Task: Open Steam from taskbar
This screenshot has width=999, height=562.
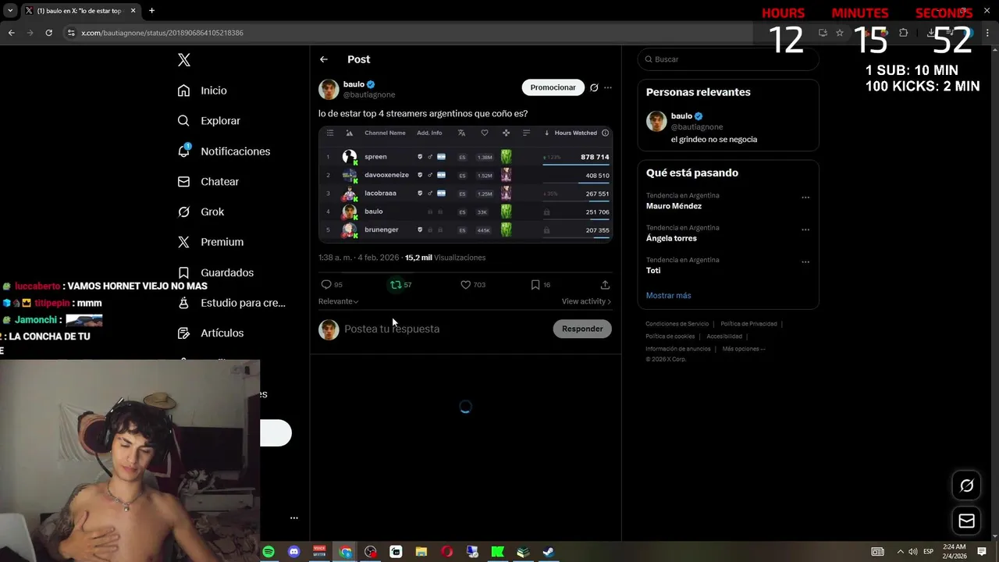Action: pos(549,552)
